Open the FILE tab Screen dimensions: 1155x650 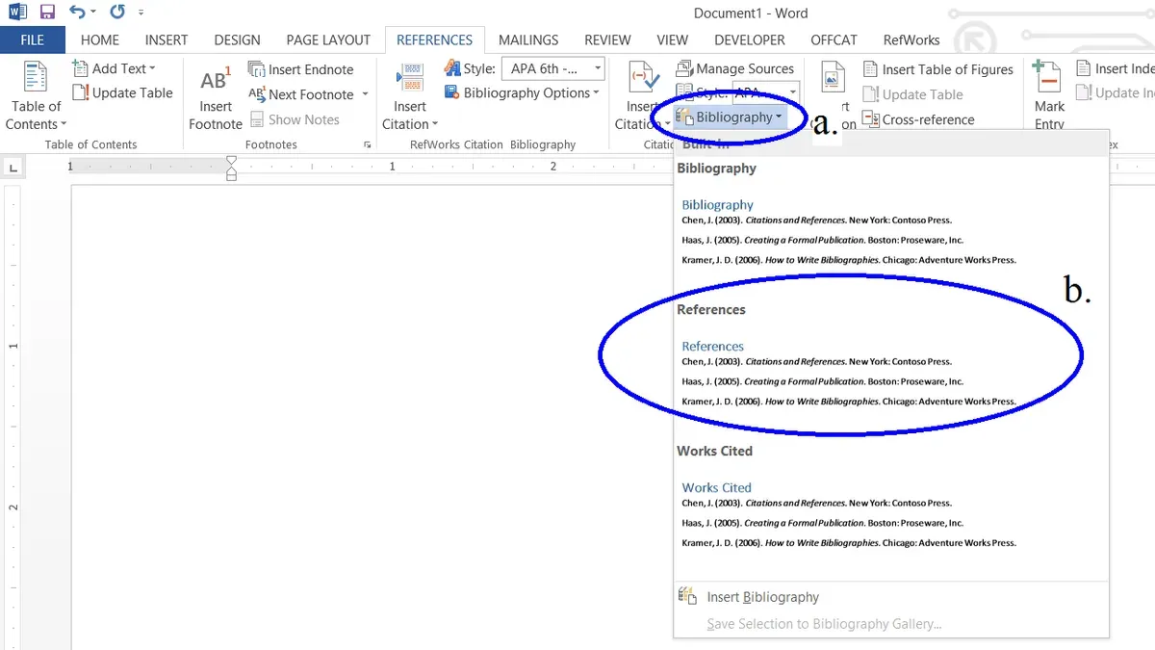click(x=33, y=39)
